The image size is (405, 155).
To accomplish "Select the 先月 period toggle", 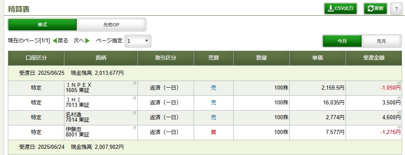I will 381,41.
